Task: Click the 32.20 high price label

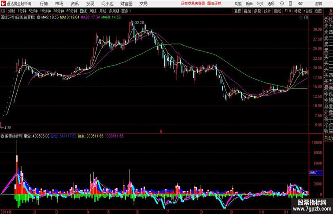Action: [x=139, y=22]
